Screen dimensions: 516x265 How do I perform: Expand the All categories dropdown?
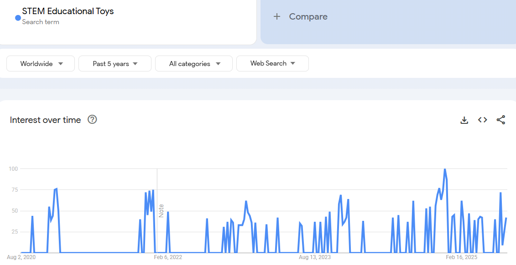pos(194,64)
